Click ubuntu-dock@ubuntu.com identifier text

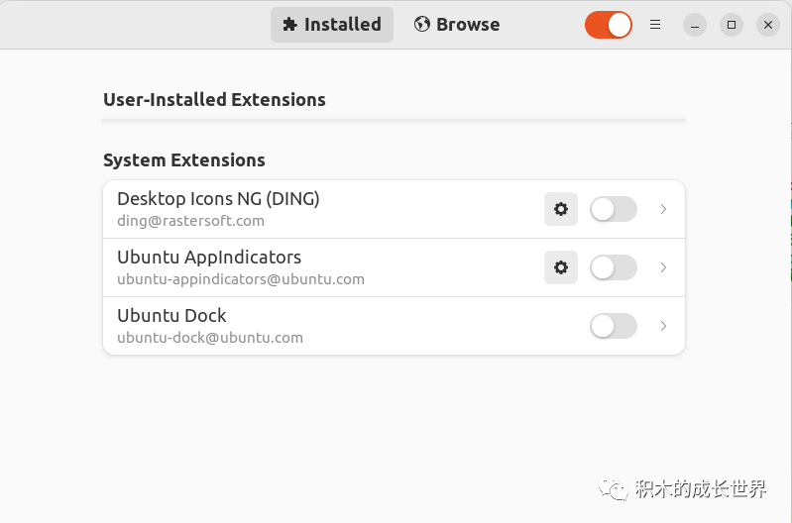pyautogui.click(x=210, y=338)
